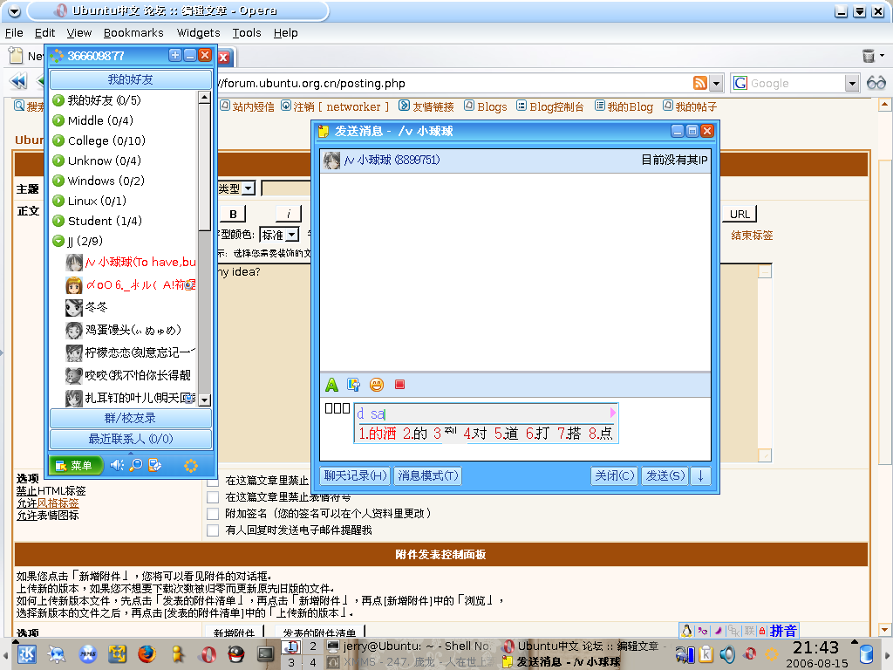Enable email notification on reply checkbox
893x670 pixels.
[x=213, y=530]
